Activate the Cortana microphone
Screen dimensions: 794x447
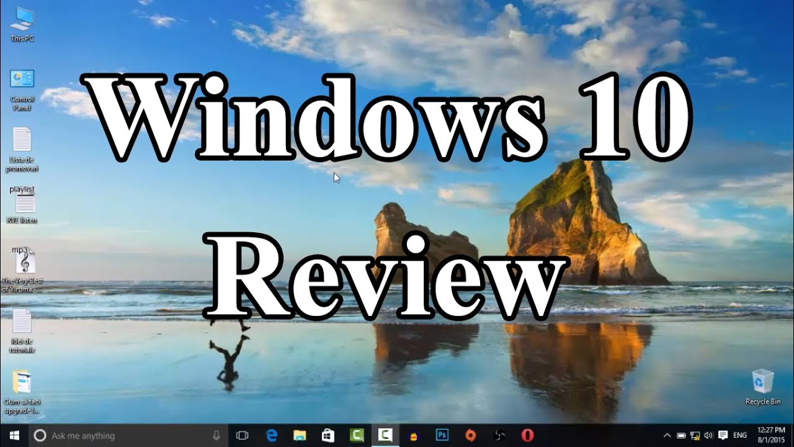click(216, 436)
